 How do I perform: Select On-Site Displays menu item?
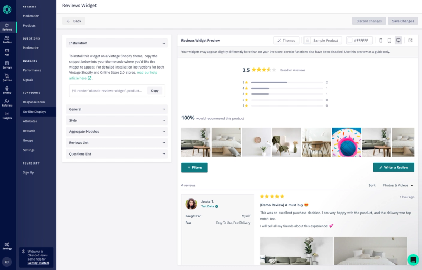tap(38, 112)
